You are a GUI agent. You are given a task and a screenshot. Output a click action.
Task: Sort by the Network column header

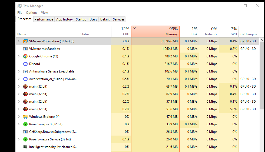tap(209, 32)
